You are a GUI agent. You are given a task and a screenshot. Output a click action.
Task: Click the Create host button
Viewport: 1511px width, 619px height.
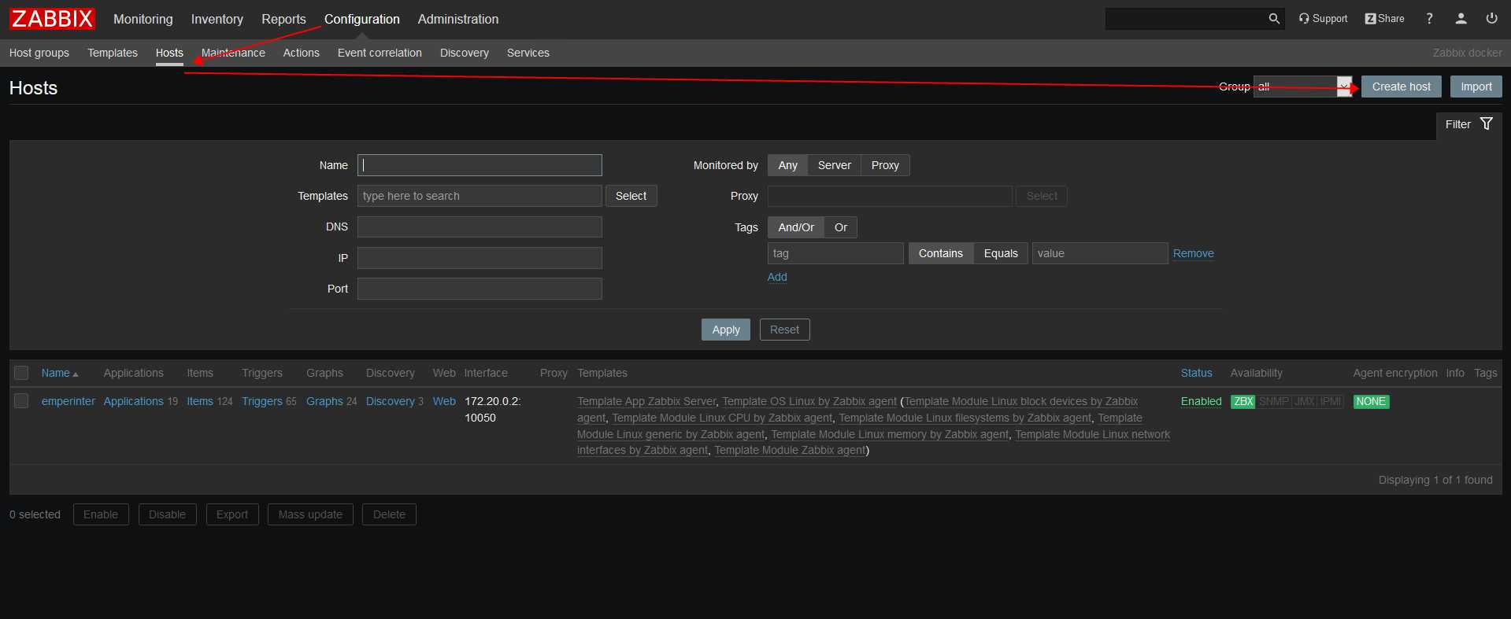click(1402, 87)
